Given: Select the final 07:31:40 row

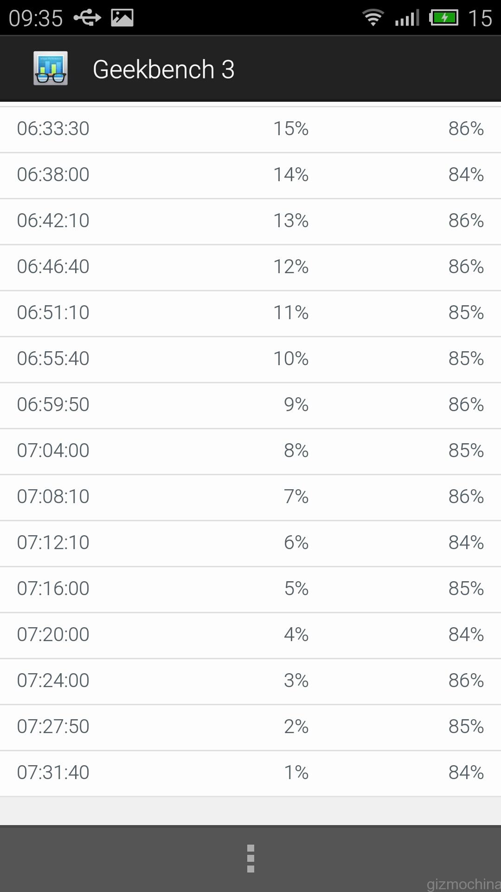Looking at the screenshot, I should pos(250,773).
